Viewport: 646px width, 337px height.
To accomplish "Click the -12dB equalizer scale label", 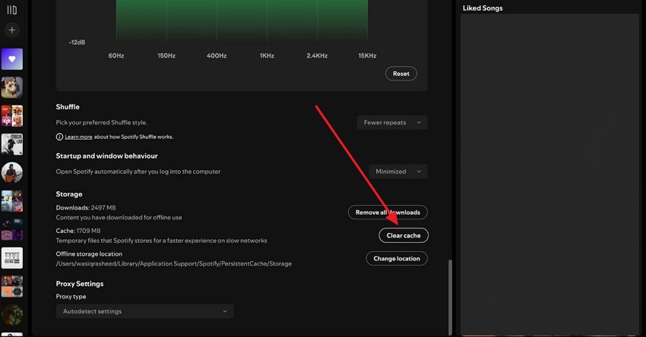I will (x=77, y=43).
